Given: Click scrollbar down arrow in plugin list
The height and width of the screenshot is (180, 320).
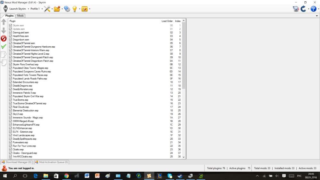Looking at the screenshot, I should 184,157.
